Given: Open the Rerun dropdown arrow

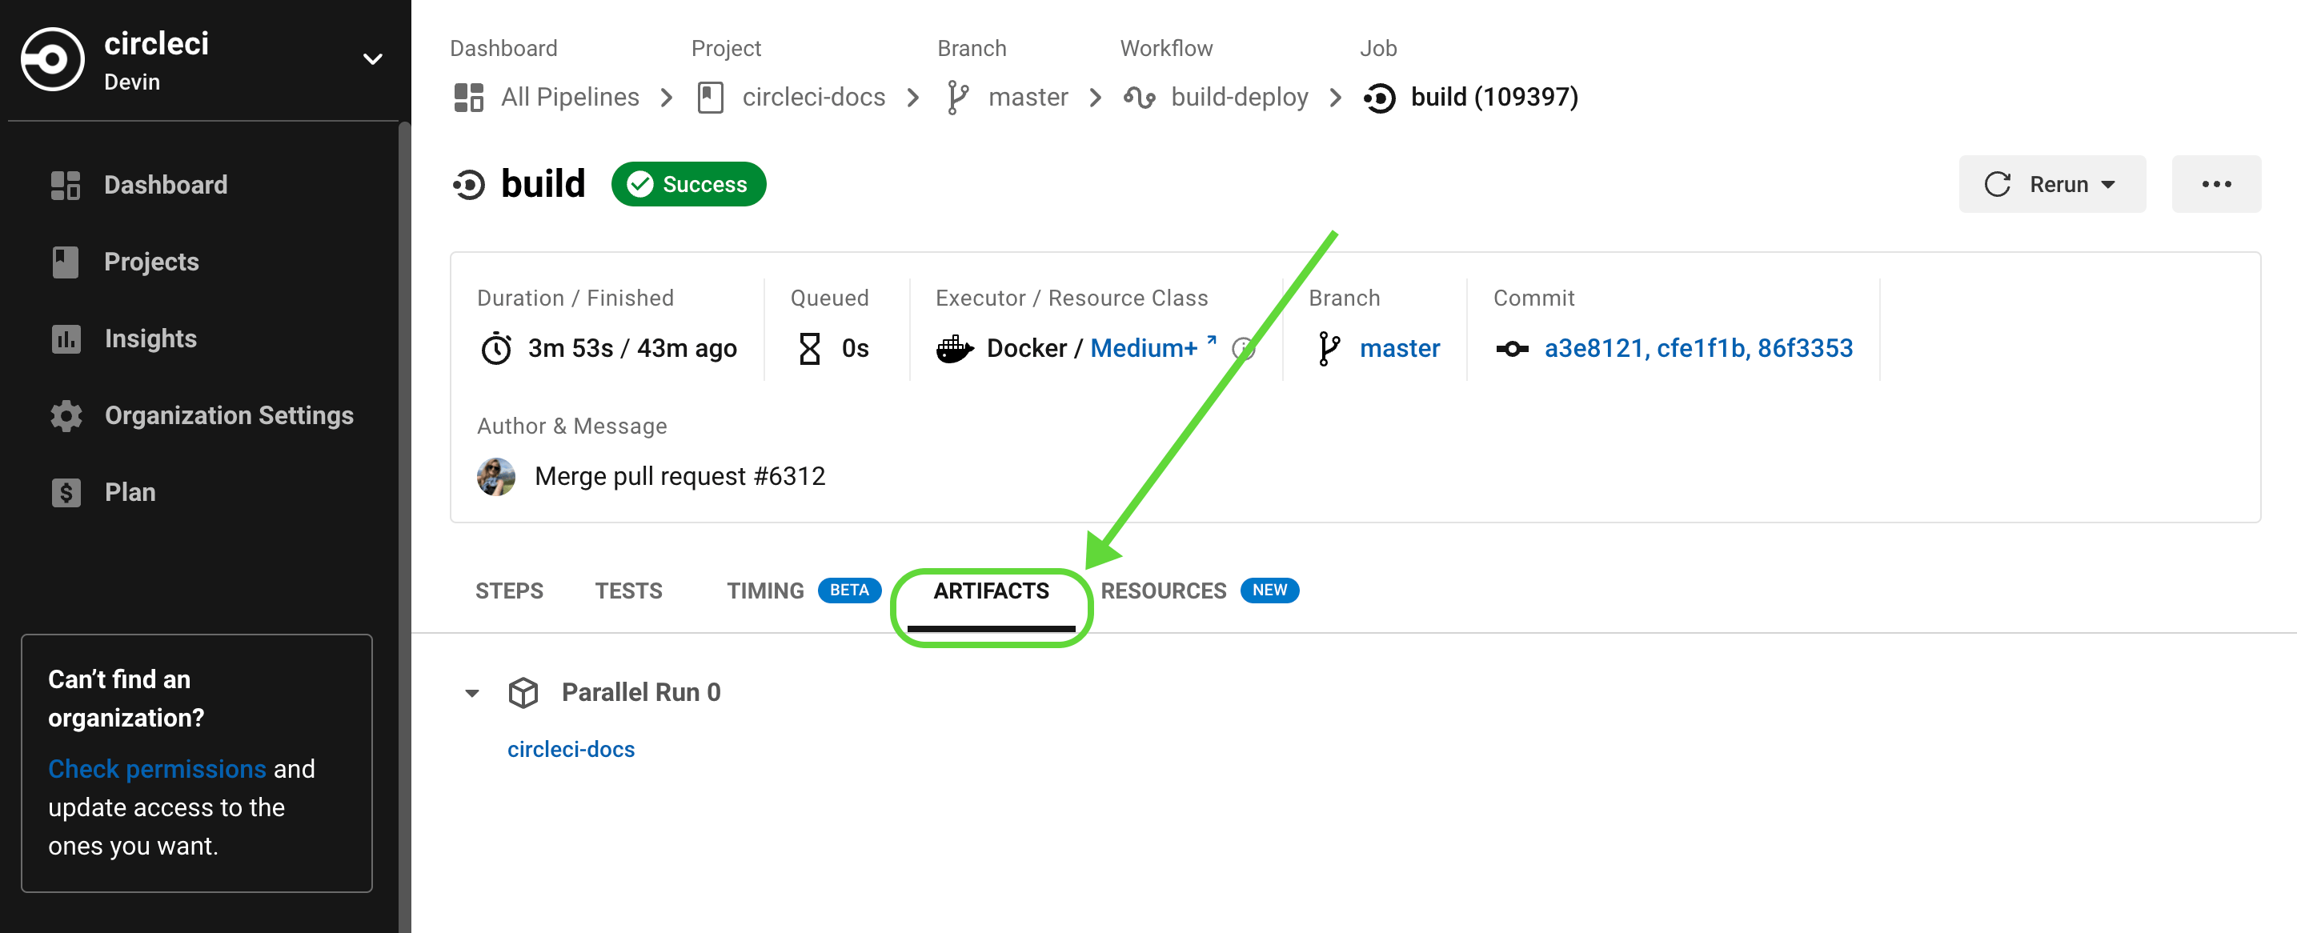Looking at the screenshot, I should click(x=2114, y=183).
